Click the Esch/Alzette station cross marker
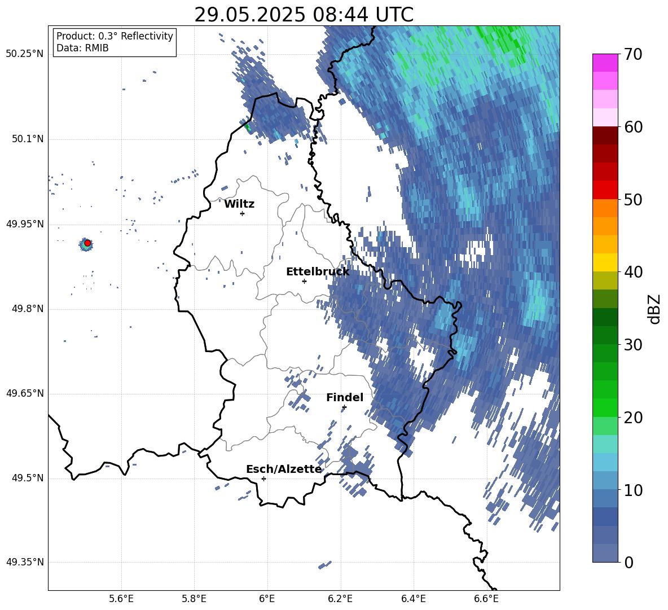 pyautogui.click(x=263, y=479)
